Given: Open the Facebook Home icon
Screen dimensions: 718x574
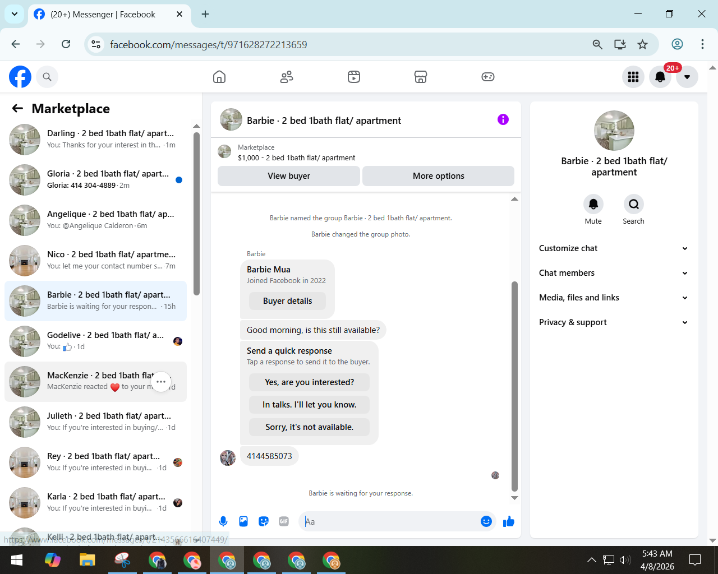Looking at the screenshot, I should pyautogui.click(x=219, y=77).
